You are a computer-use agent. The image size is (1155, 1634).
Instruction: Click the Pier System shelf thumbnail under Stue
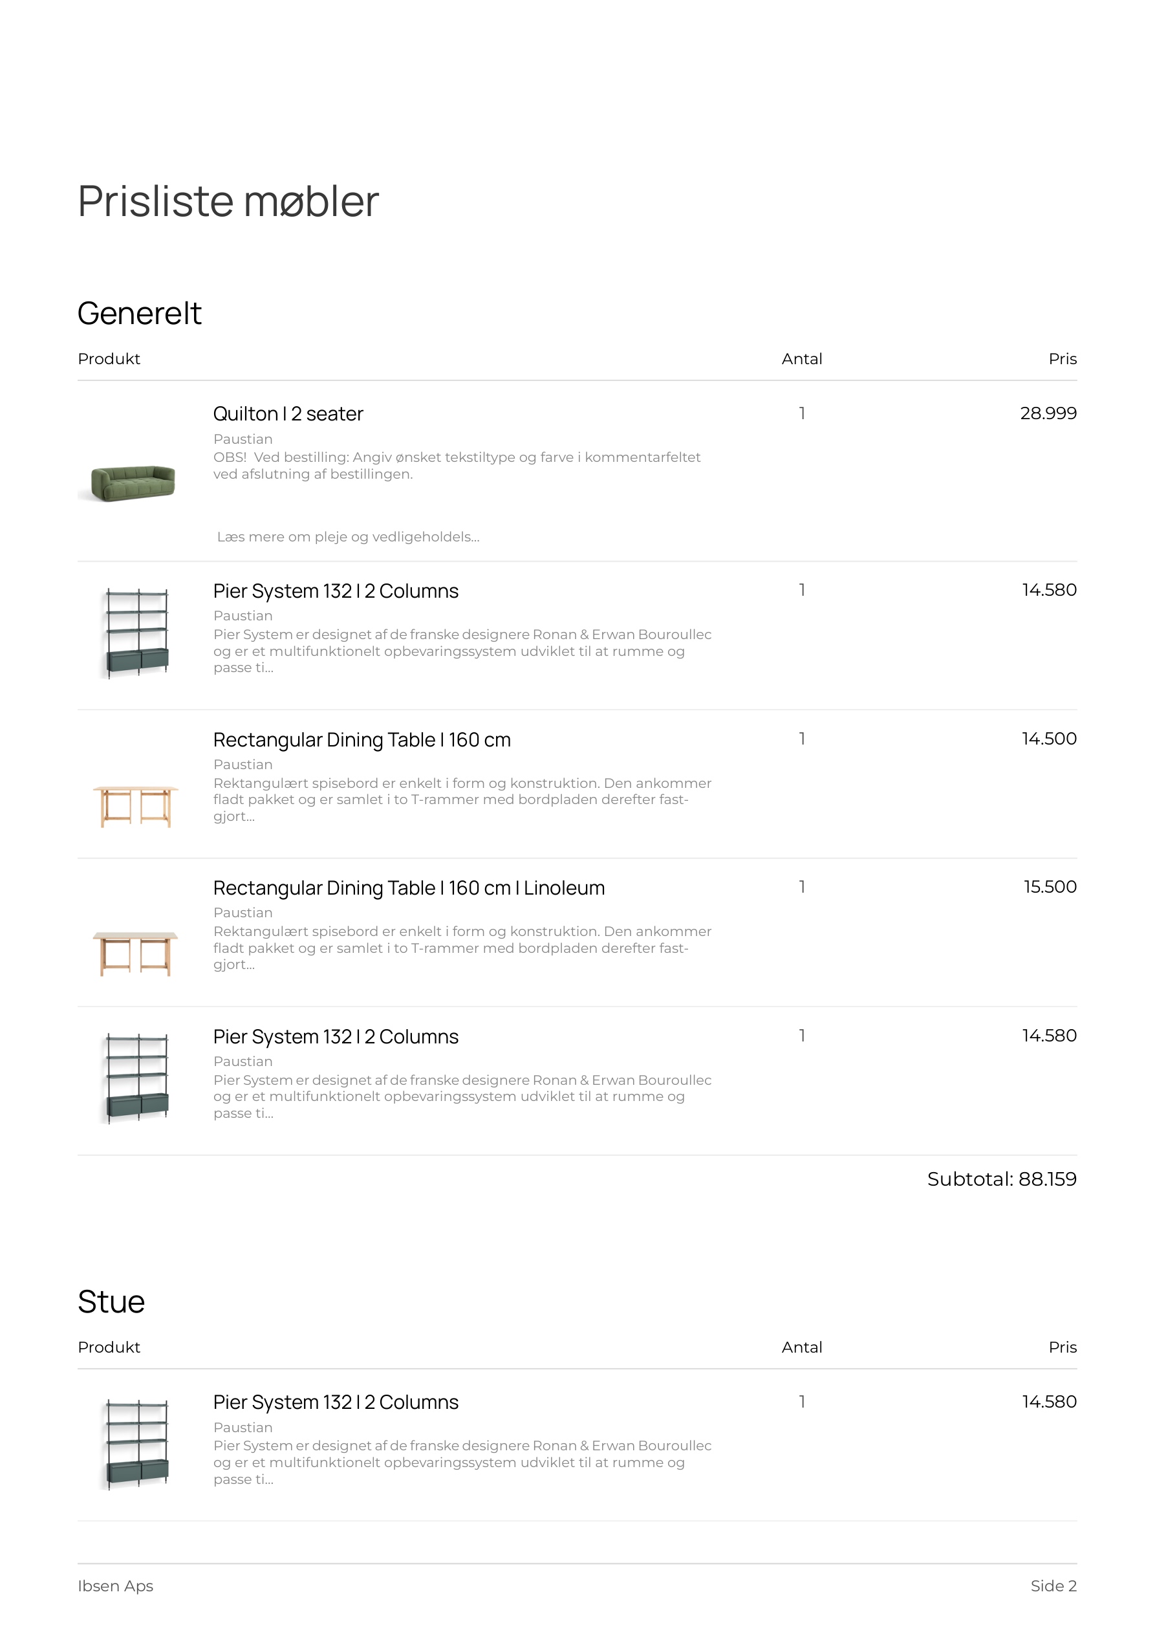(136, 1444)
